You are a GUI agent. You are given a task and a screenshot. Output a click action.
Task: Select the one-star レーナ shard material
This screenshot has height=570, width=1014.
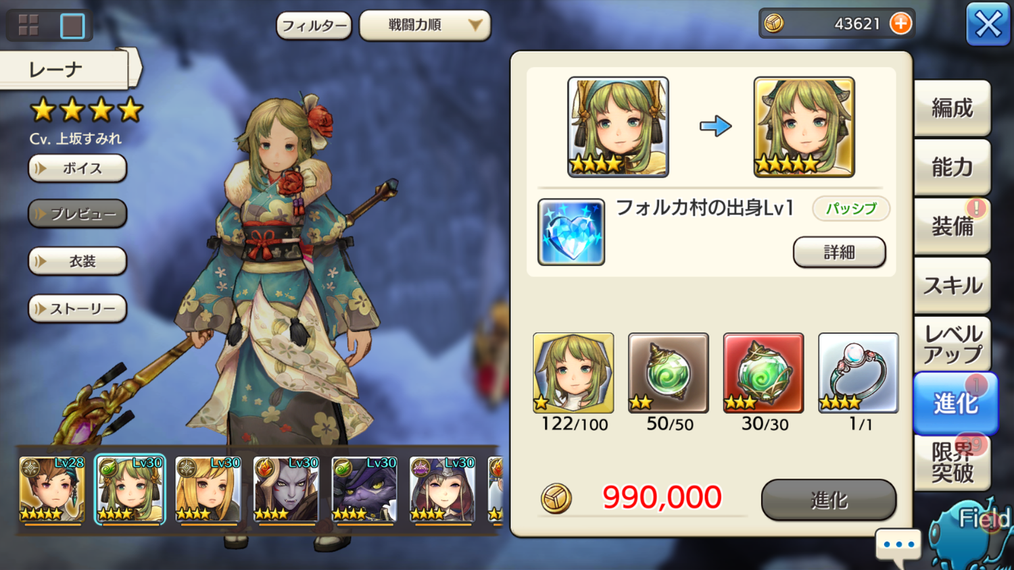coord(573,373)
